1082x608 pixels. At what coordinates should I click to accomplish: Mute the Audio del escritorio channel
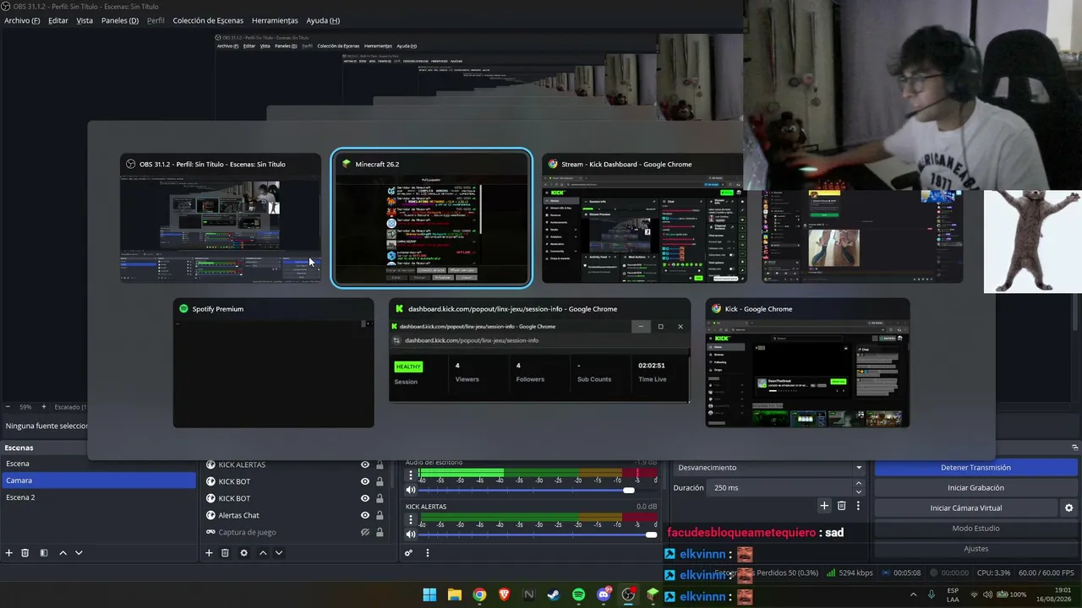pos(411,490)
